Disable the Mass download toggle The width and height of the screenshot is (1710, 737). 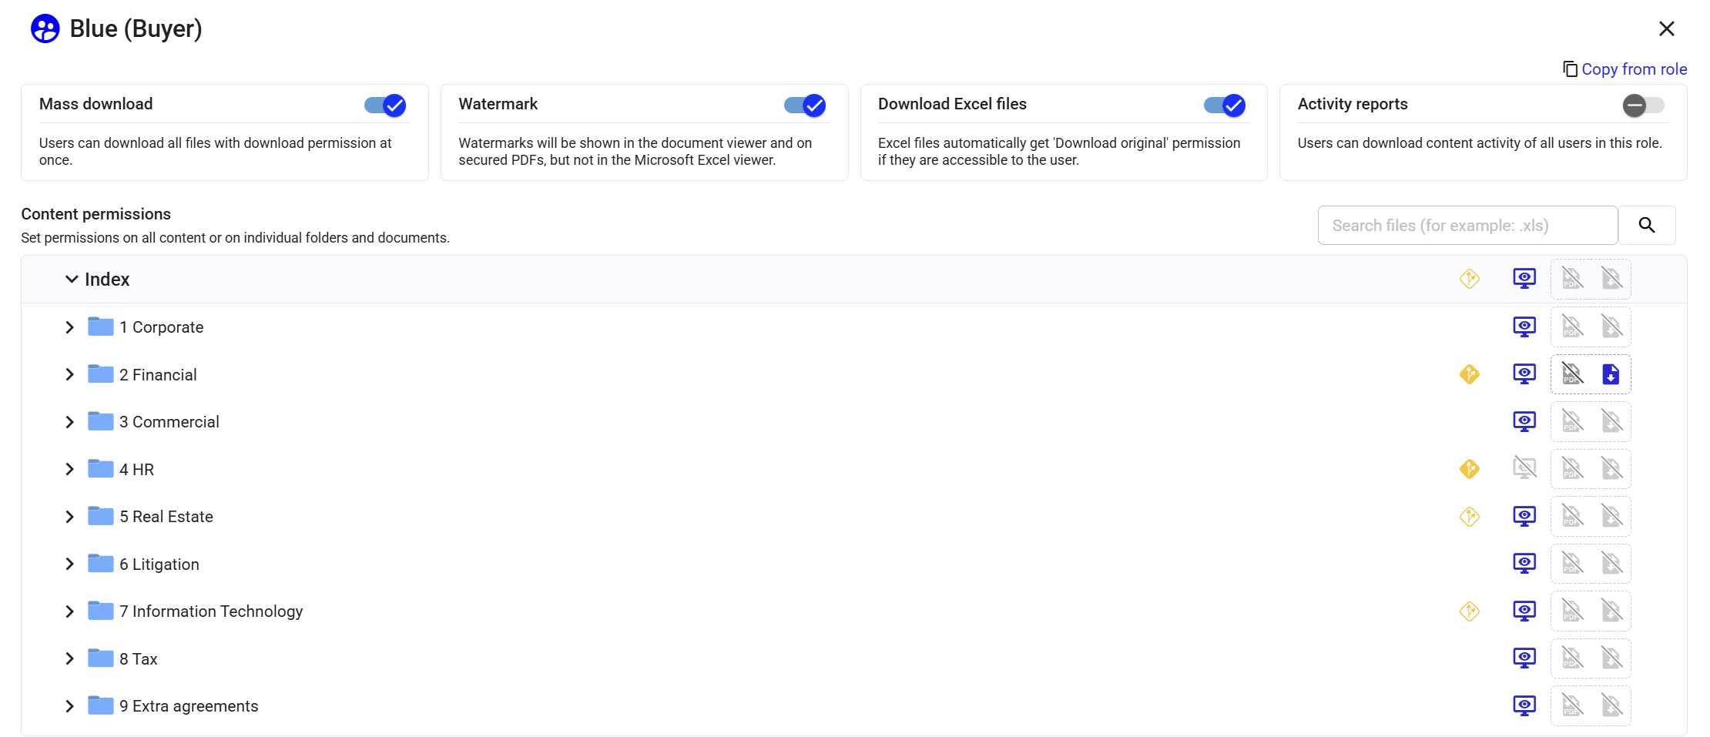(385, 106)
